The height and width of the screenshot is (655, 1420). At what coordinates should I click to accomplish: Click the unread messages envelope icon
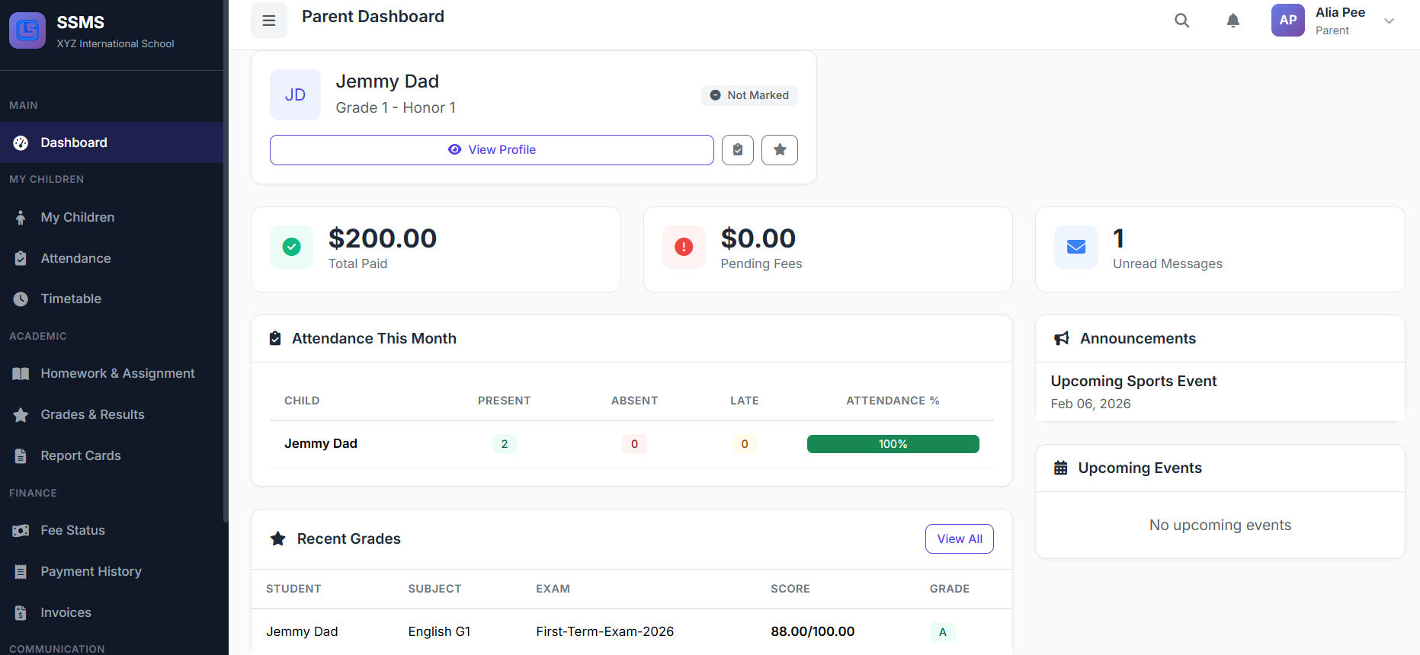[1075, 247]
